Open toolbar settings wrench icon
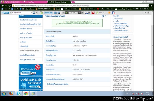154x101 pixels. click(146, 13)
